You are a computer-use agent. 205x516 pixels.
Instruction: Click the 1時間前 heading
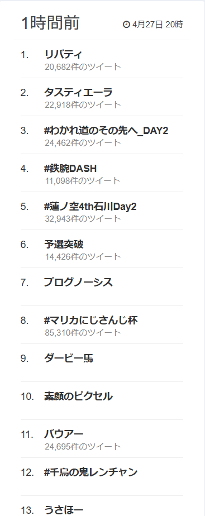[50, 23]
